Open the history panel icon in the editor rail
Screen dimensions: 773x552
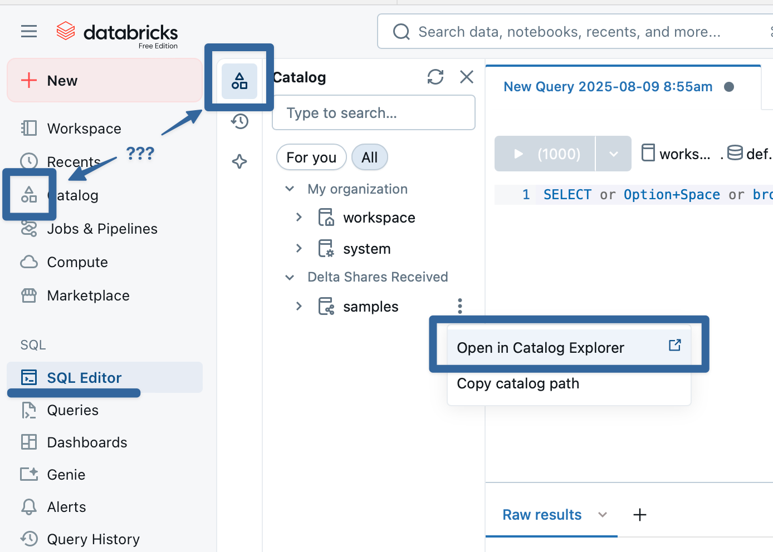[x=239, y=121]
